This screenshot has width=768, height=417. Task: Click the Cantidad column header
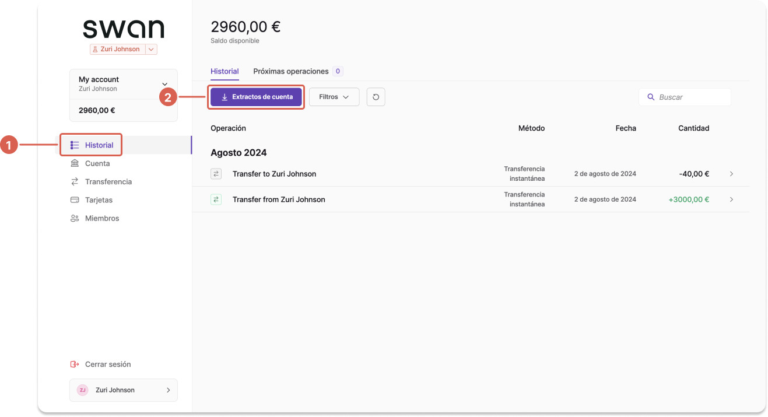pos(693,128)
